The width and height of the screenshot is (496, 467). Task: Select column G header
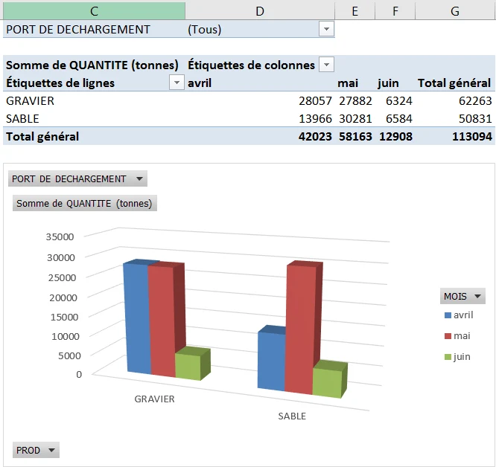point(455,10)
